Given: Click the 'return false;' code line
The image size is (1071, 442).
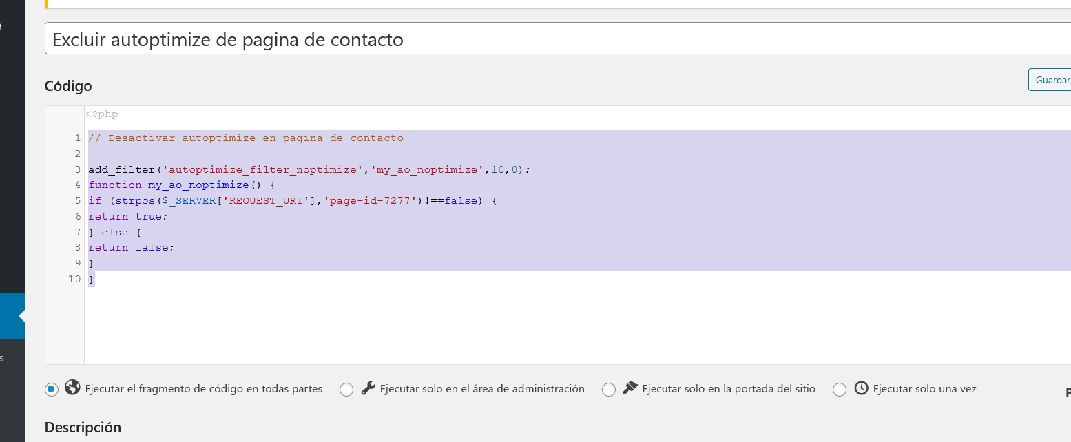Looking at the screenshot, I should (132, 247).
